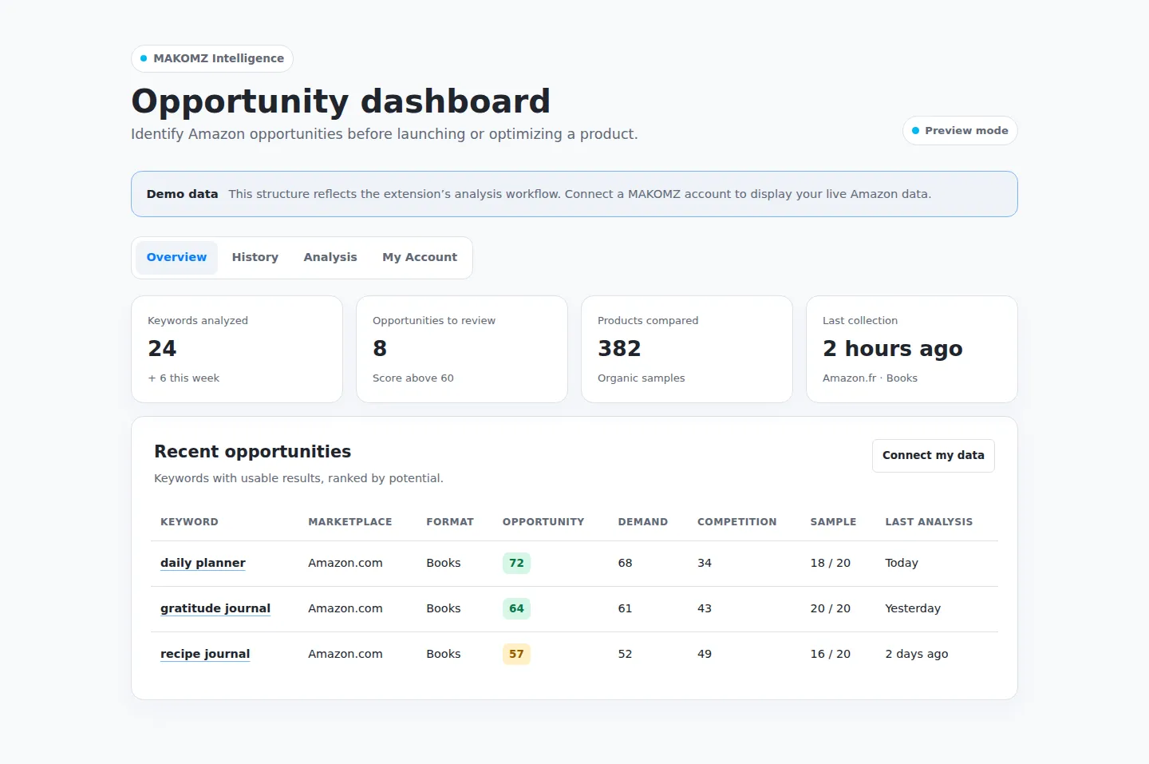
Task: Click the Last collection value 2 hours ago
Action: point(893,349)
